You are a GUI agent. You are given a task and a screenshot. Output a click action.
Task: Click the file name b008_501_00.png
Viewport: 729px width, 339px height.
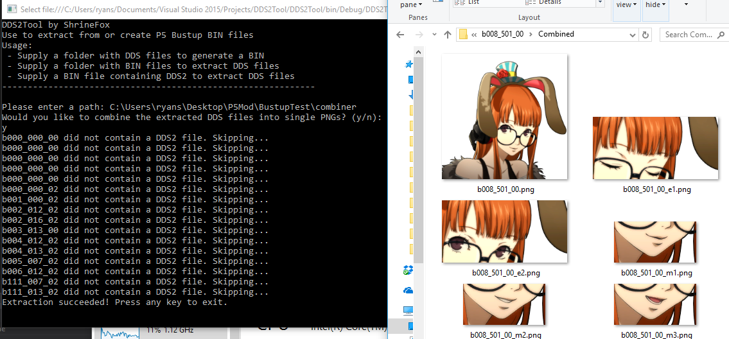[506, 189]
